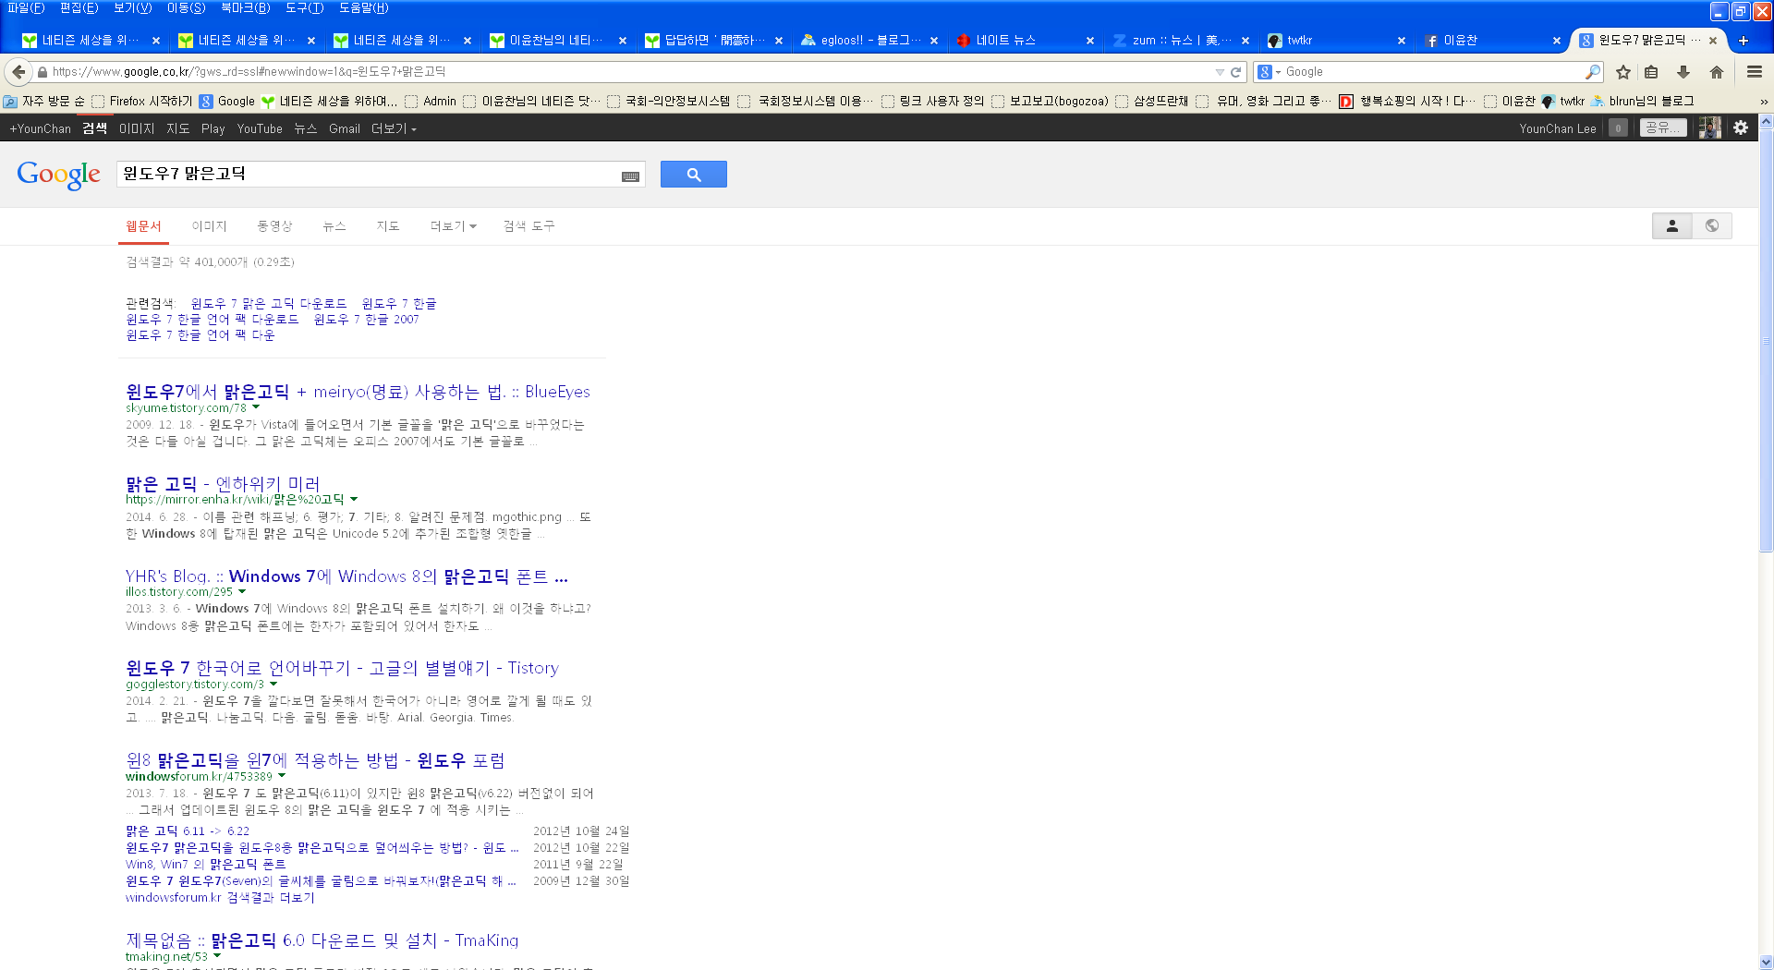Open related search 윈도우 7 한글 2007
The width and height of the screenshot is (1774, 970).
[366, 320]
